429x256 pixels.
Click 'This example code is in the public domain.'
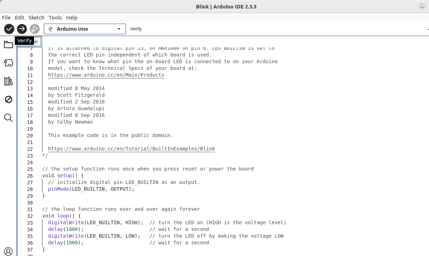[111, 135]
